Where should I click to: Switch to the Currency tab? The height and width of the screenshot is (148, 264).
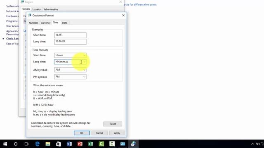45,23
